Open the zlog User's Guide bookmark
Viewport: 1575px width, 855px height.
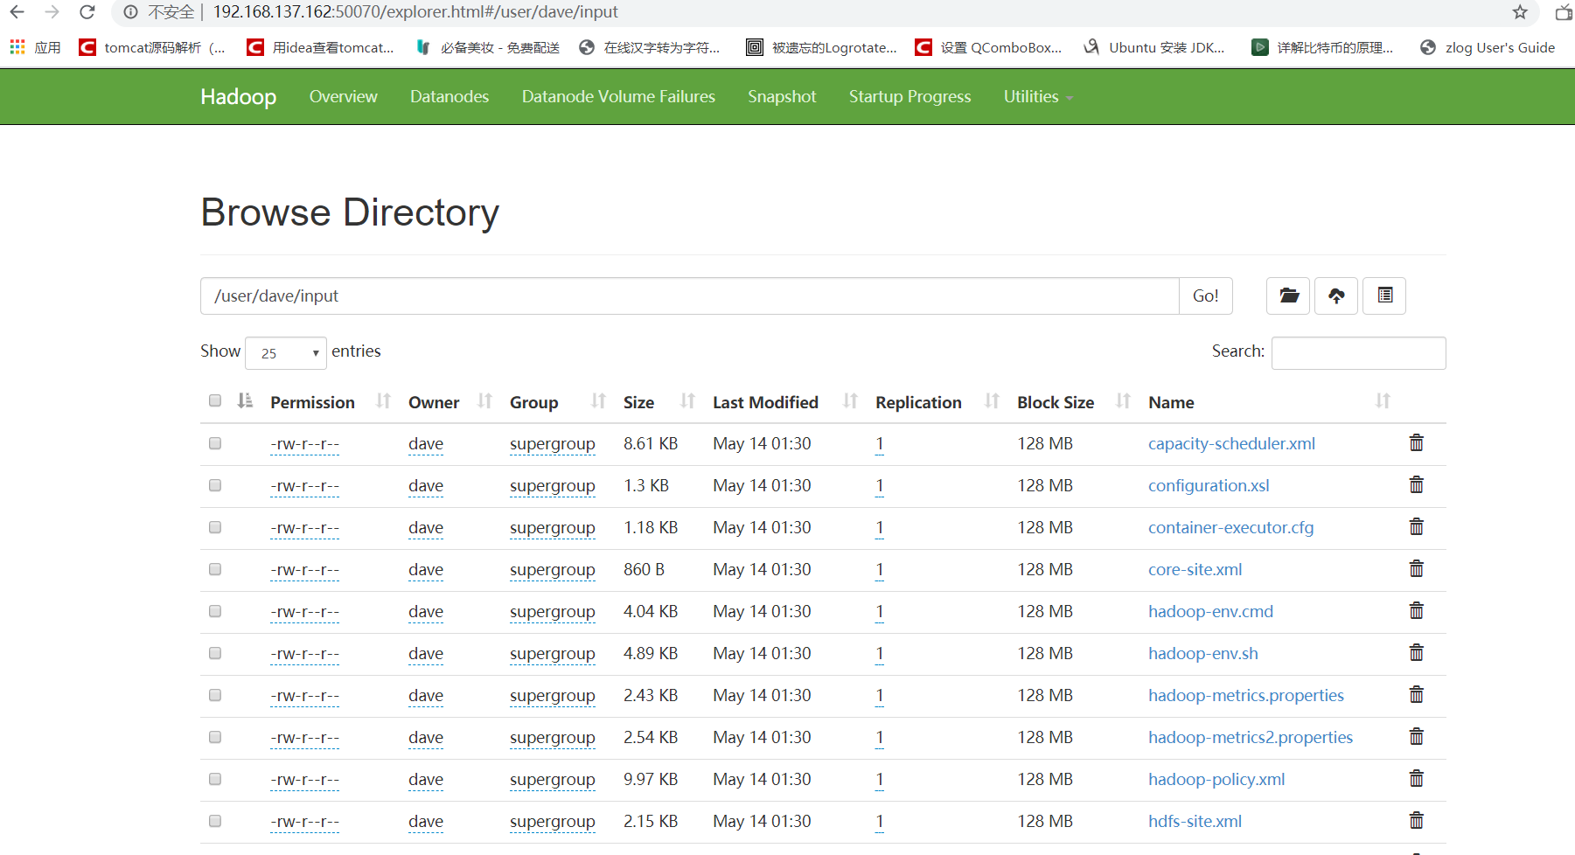point(1488,47)
